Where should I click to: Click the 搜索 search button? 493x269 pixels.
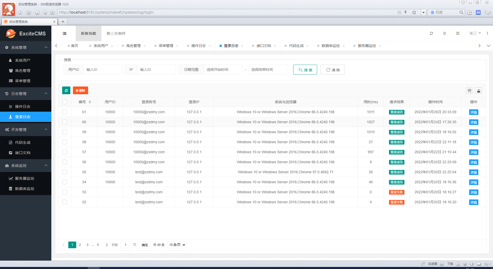[305, 70]
